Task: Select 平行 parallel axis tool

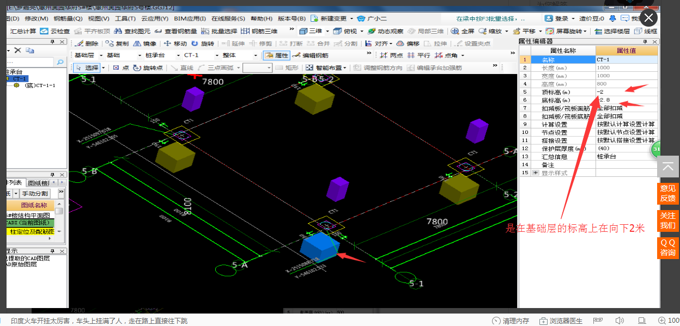Action: (418, 55)
